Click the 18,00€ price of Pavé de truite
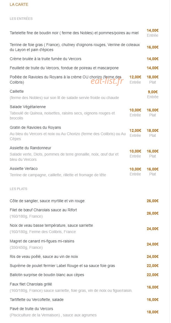 point(153,312)
